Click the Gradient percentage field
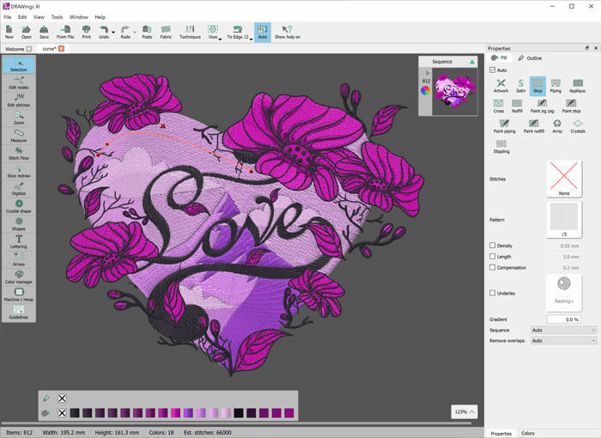The width and height of the screenshot is (601, 438). coord(563,319)
